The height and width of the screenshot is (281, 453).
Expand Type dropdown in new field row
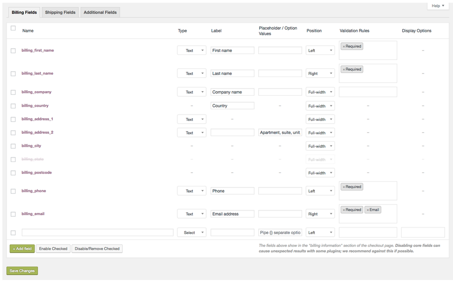point(192,233)
